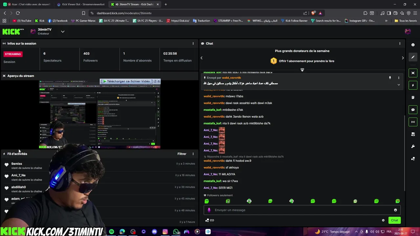Image resolution: width=420 pixels, height=236 pixels.
Task: Click the share icon in address bar
Action: click(x=305, y=13)
